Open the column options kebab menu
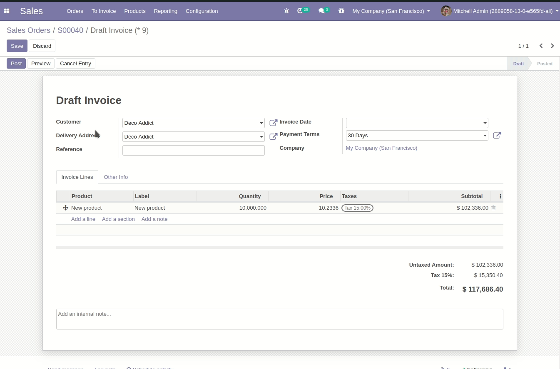This screenshot has width=560, height=369. [x=500, y=196]
